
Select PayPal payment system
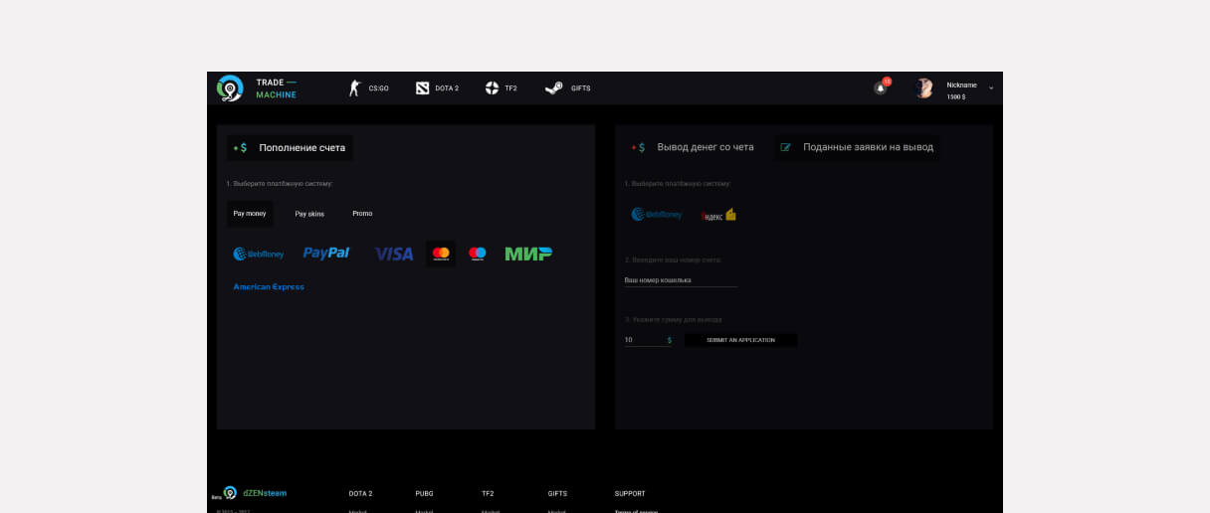pos(326,254)
